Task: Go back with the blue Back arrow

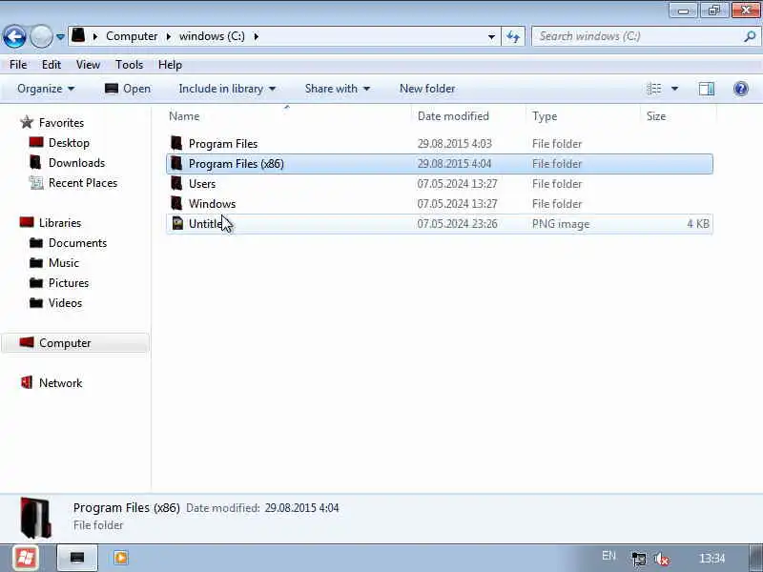Action: [14, 36]
